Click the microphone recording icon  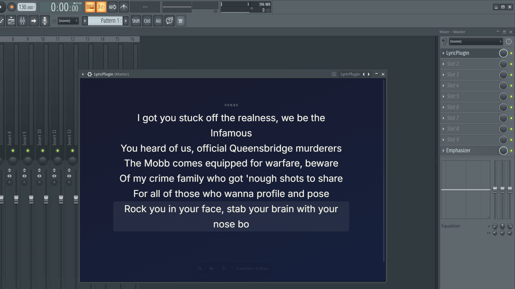tap(44, 21)
